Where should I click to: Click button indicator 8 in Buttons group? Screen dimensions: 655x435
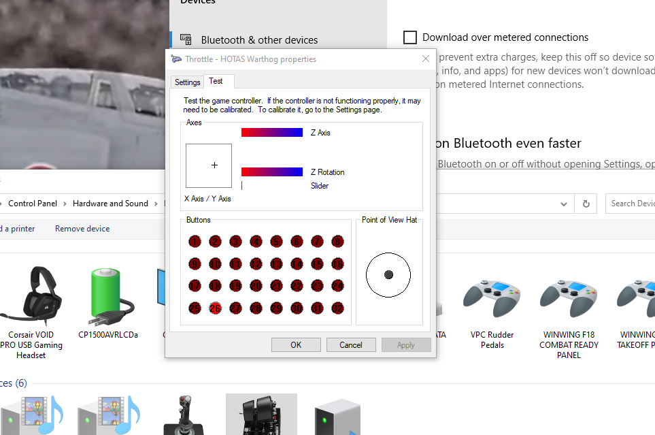click(337, 242)
